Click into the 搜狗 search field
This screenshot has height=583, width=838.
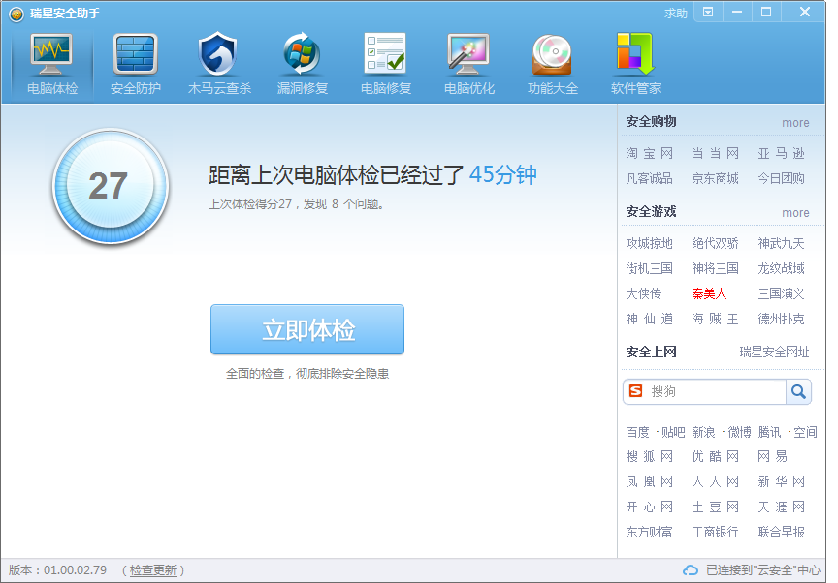pos(715,391)
